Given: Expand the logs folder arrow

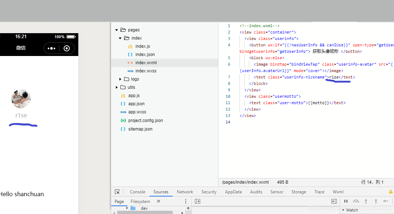Looking at the screenshot, I should pyautogui.click(x=120, y=79).
